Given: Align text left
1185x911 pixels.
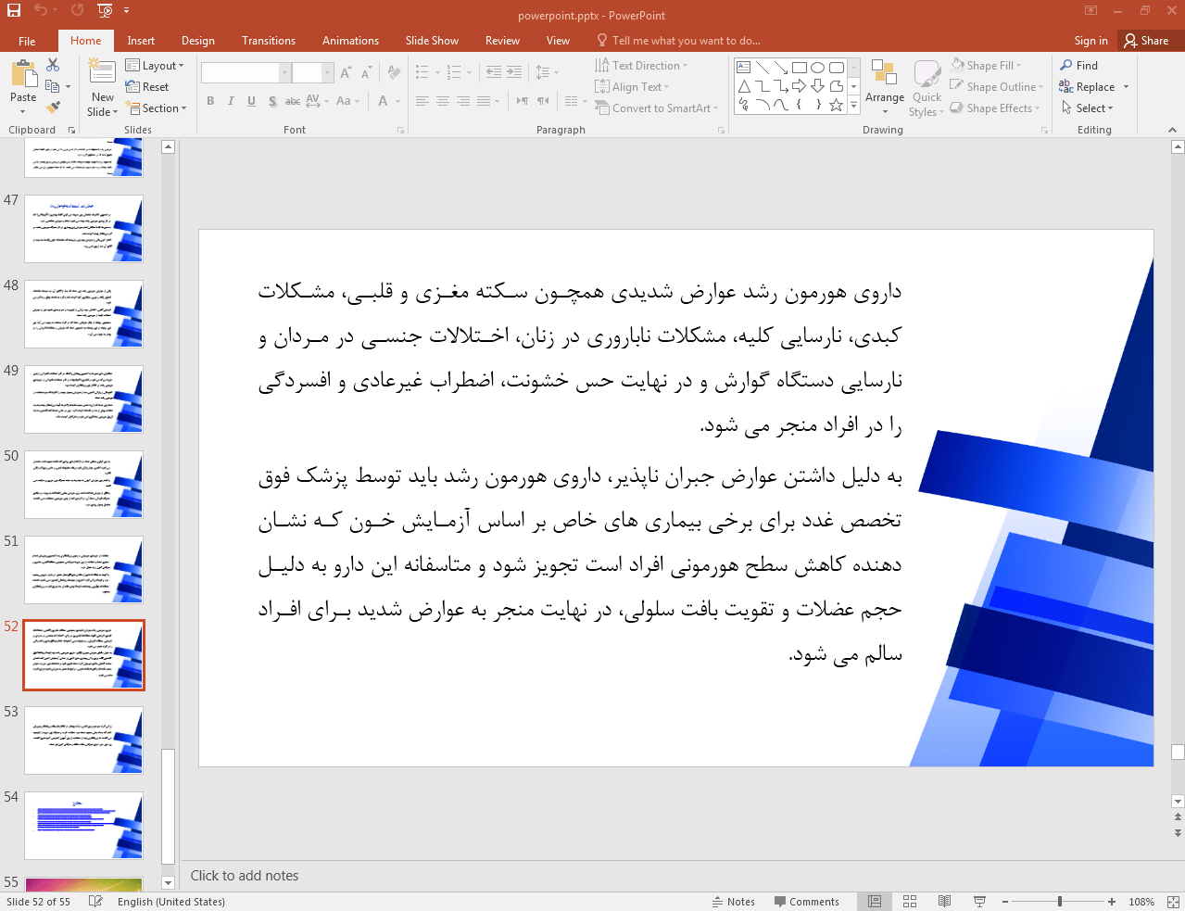Looking at the screenshot, I should coord(422,101).
